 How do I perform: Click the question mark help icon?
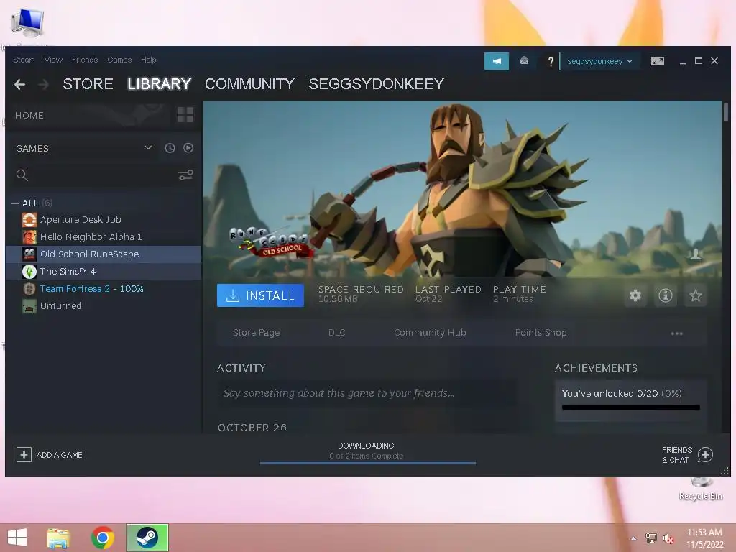(x=550, y=62)
